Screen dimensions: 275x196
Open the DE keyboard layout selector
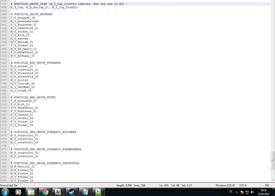230,191
